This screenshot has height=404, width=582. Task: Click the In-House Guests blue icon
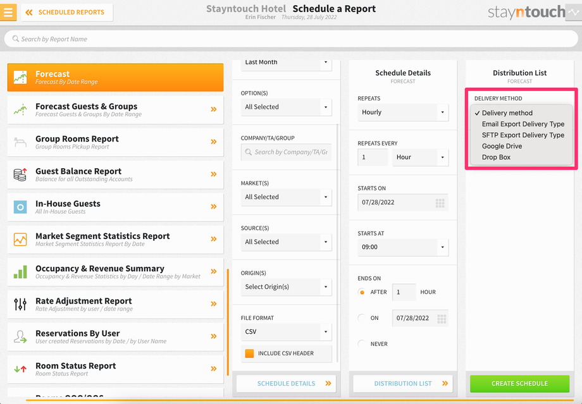click(x=20, y=207)
